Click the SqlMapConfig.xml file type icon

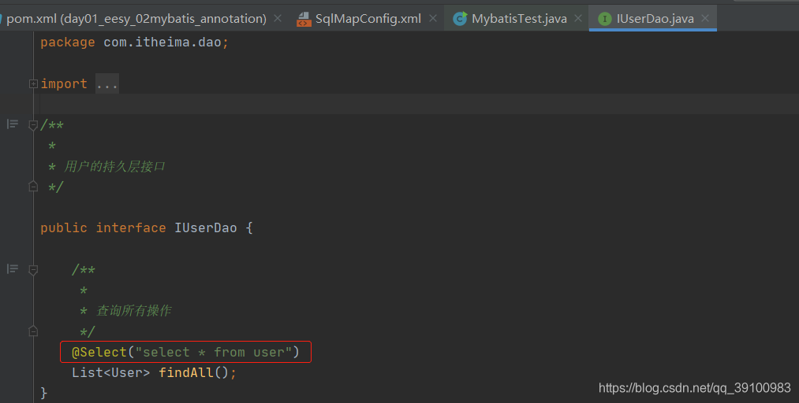[304, 20]
